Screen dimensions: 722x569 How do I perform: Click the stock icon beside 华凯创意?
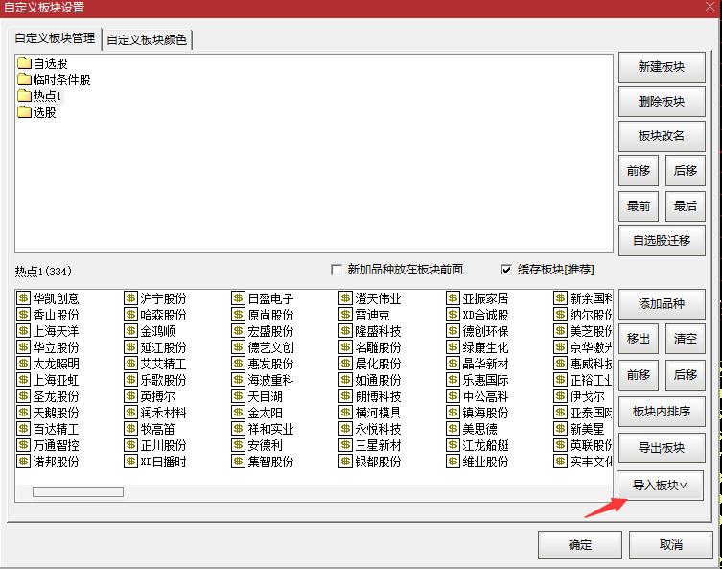tap(23, 298)
